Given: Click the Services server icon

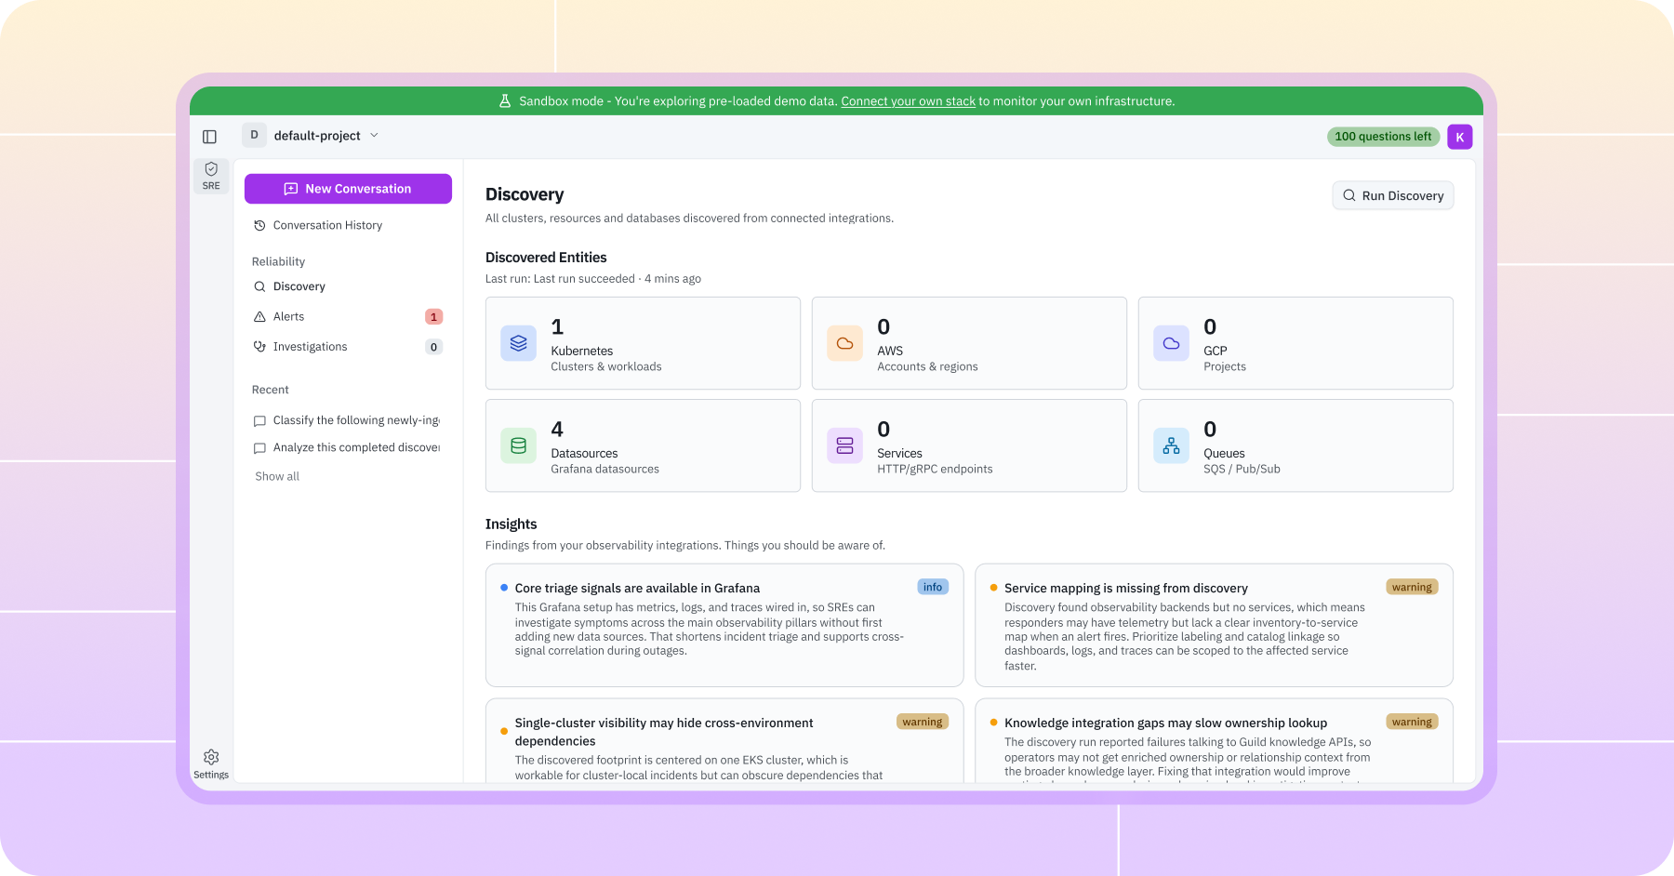Looking at the screenshot, I should 844,445.
